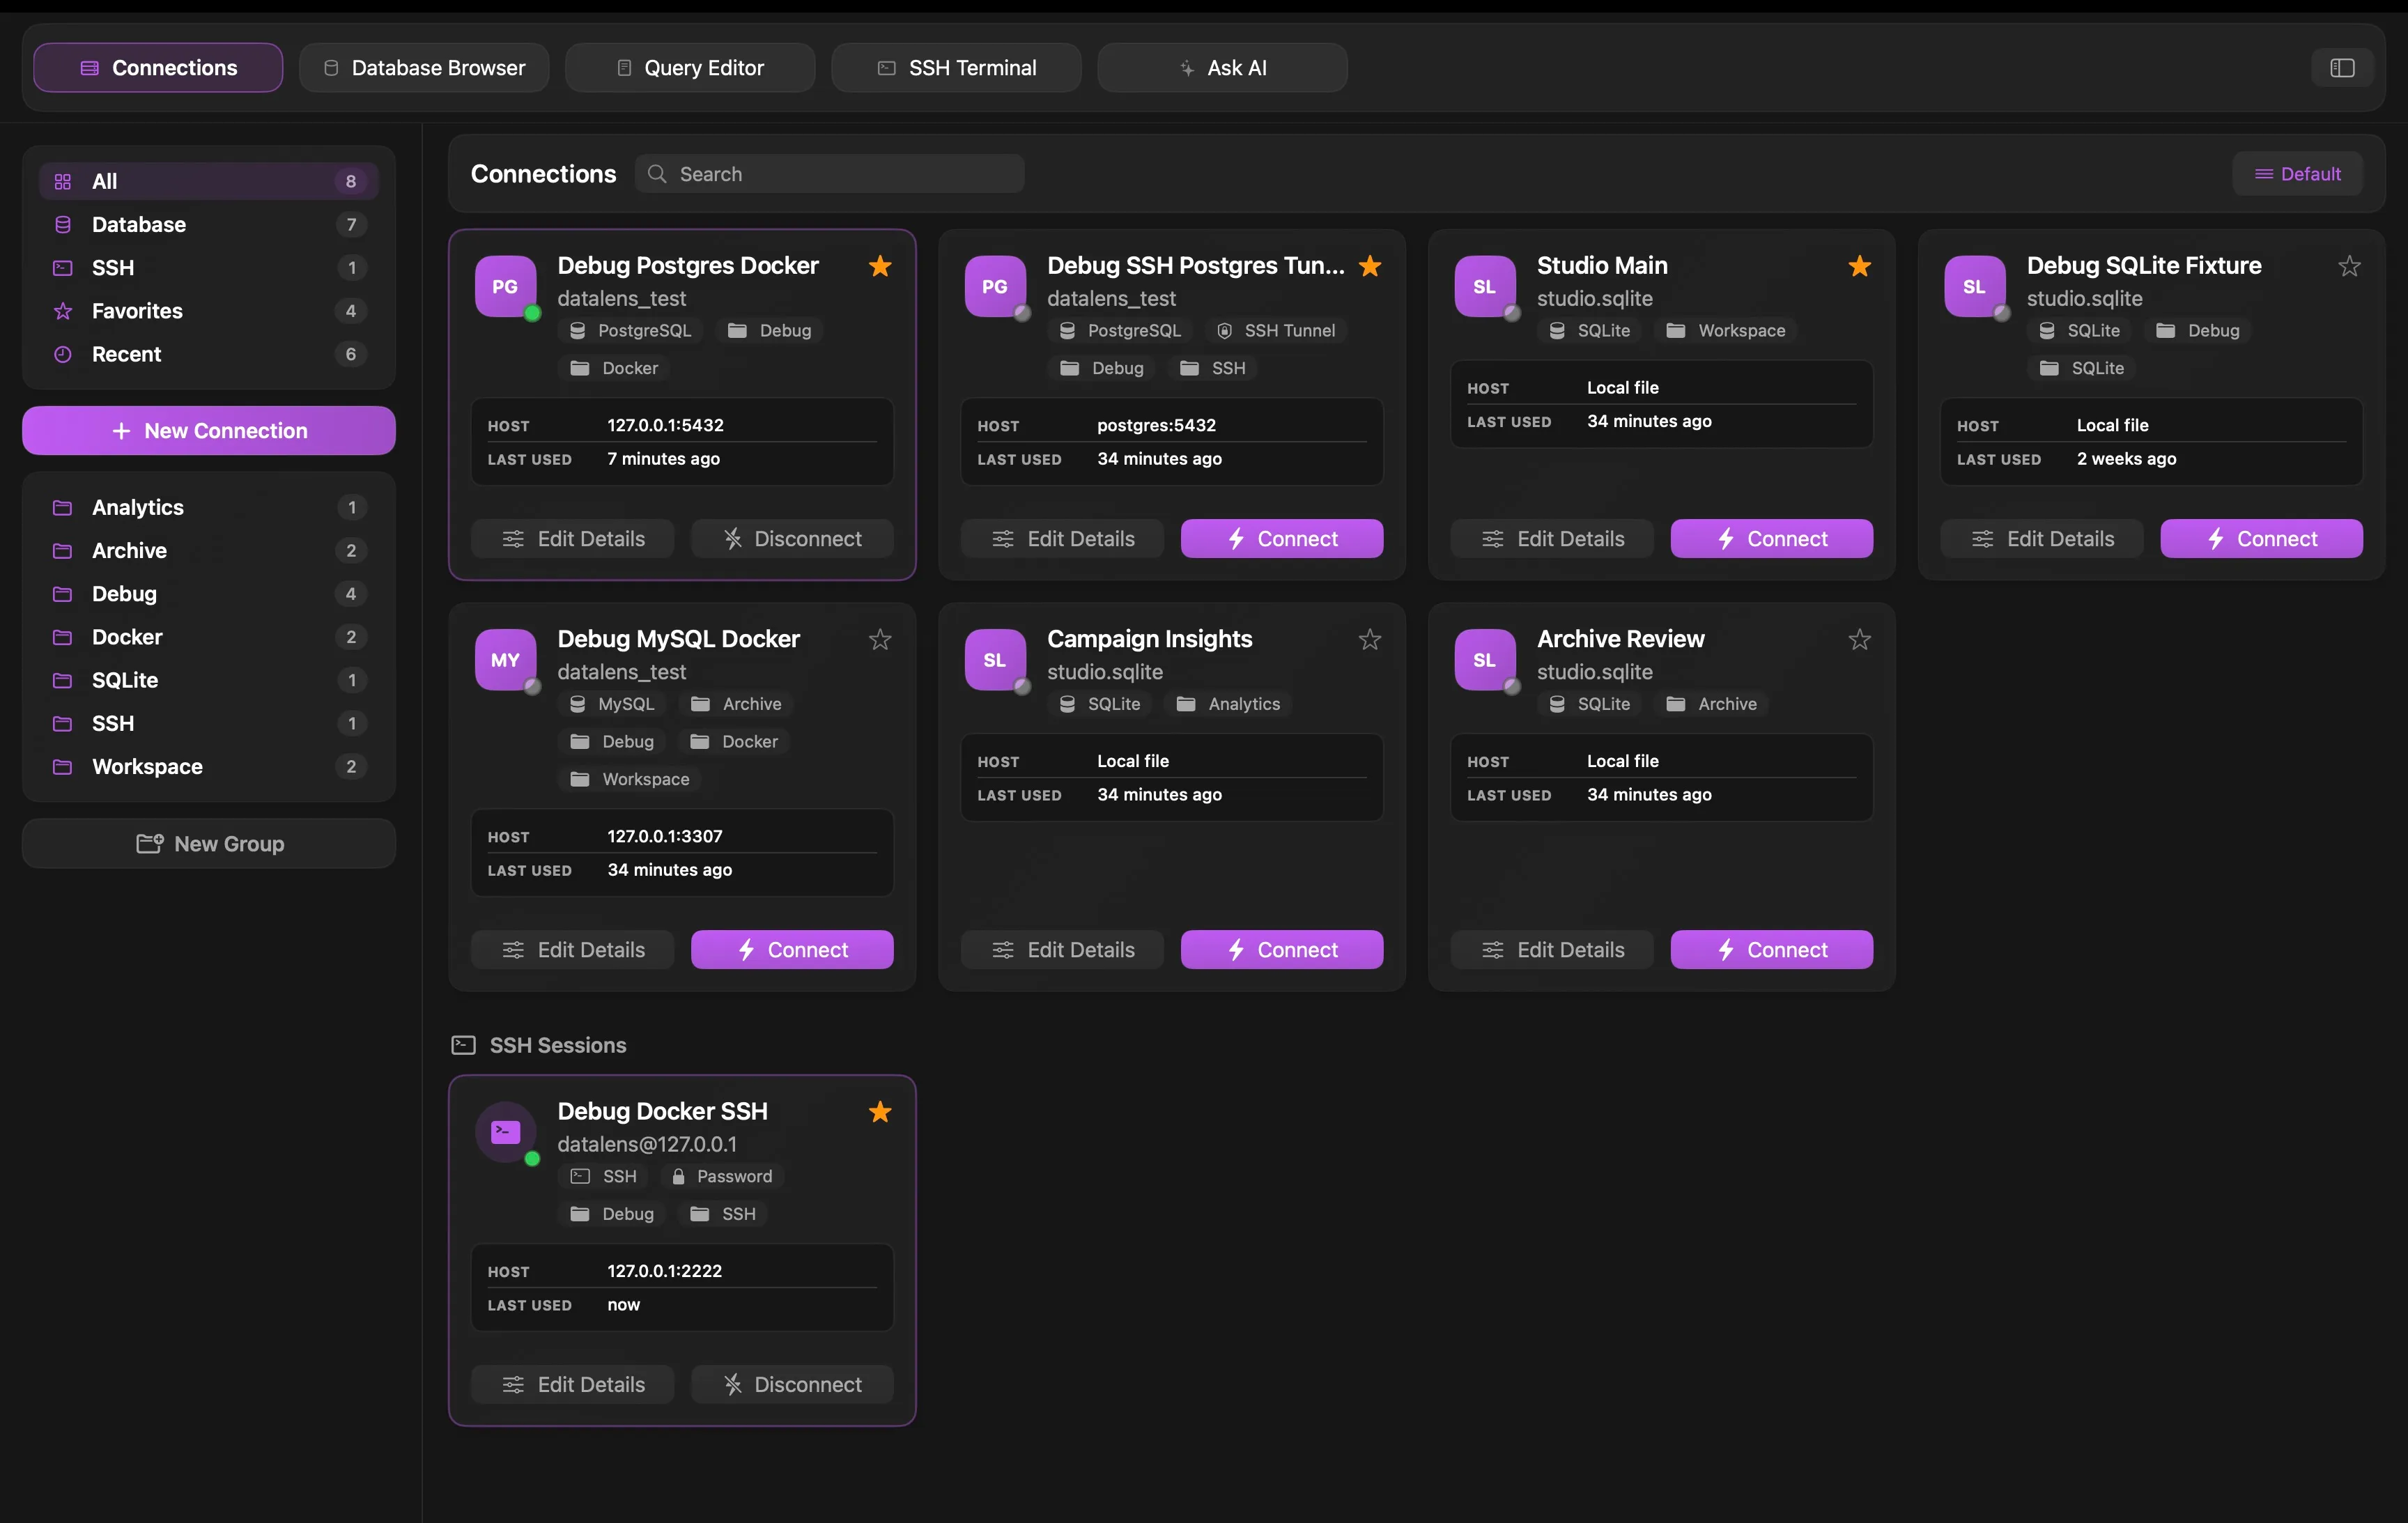Switch to the Connections tab
Viewport: 2408px width, 1523px height.
point(158,68)
